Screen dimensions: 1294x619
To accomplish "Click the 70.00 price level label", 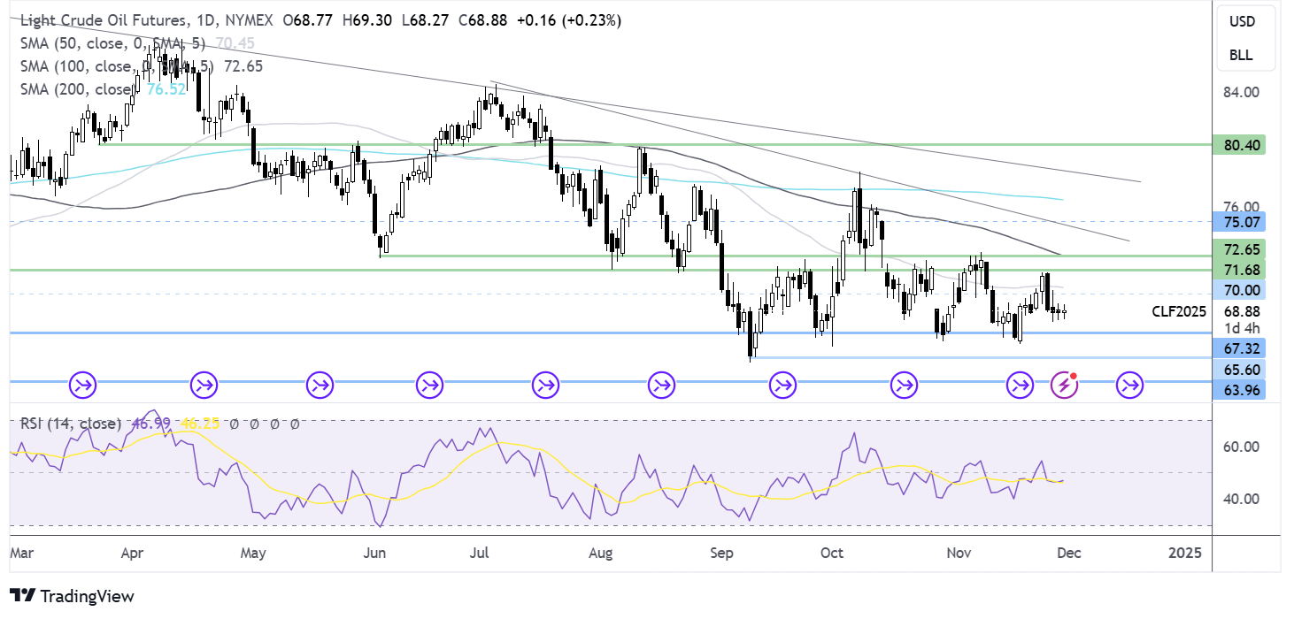I will (x=1240, y=290).
